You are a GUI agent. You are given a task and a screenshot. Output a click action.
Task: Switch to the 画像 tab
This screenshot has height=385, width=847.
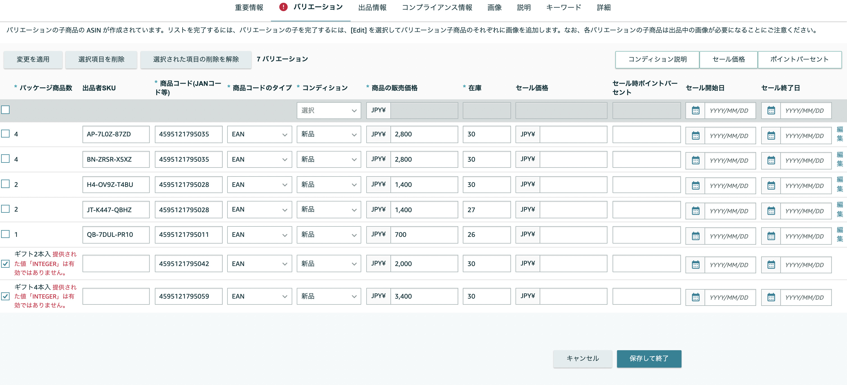coord(494,7)
